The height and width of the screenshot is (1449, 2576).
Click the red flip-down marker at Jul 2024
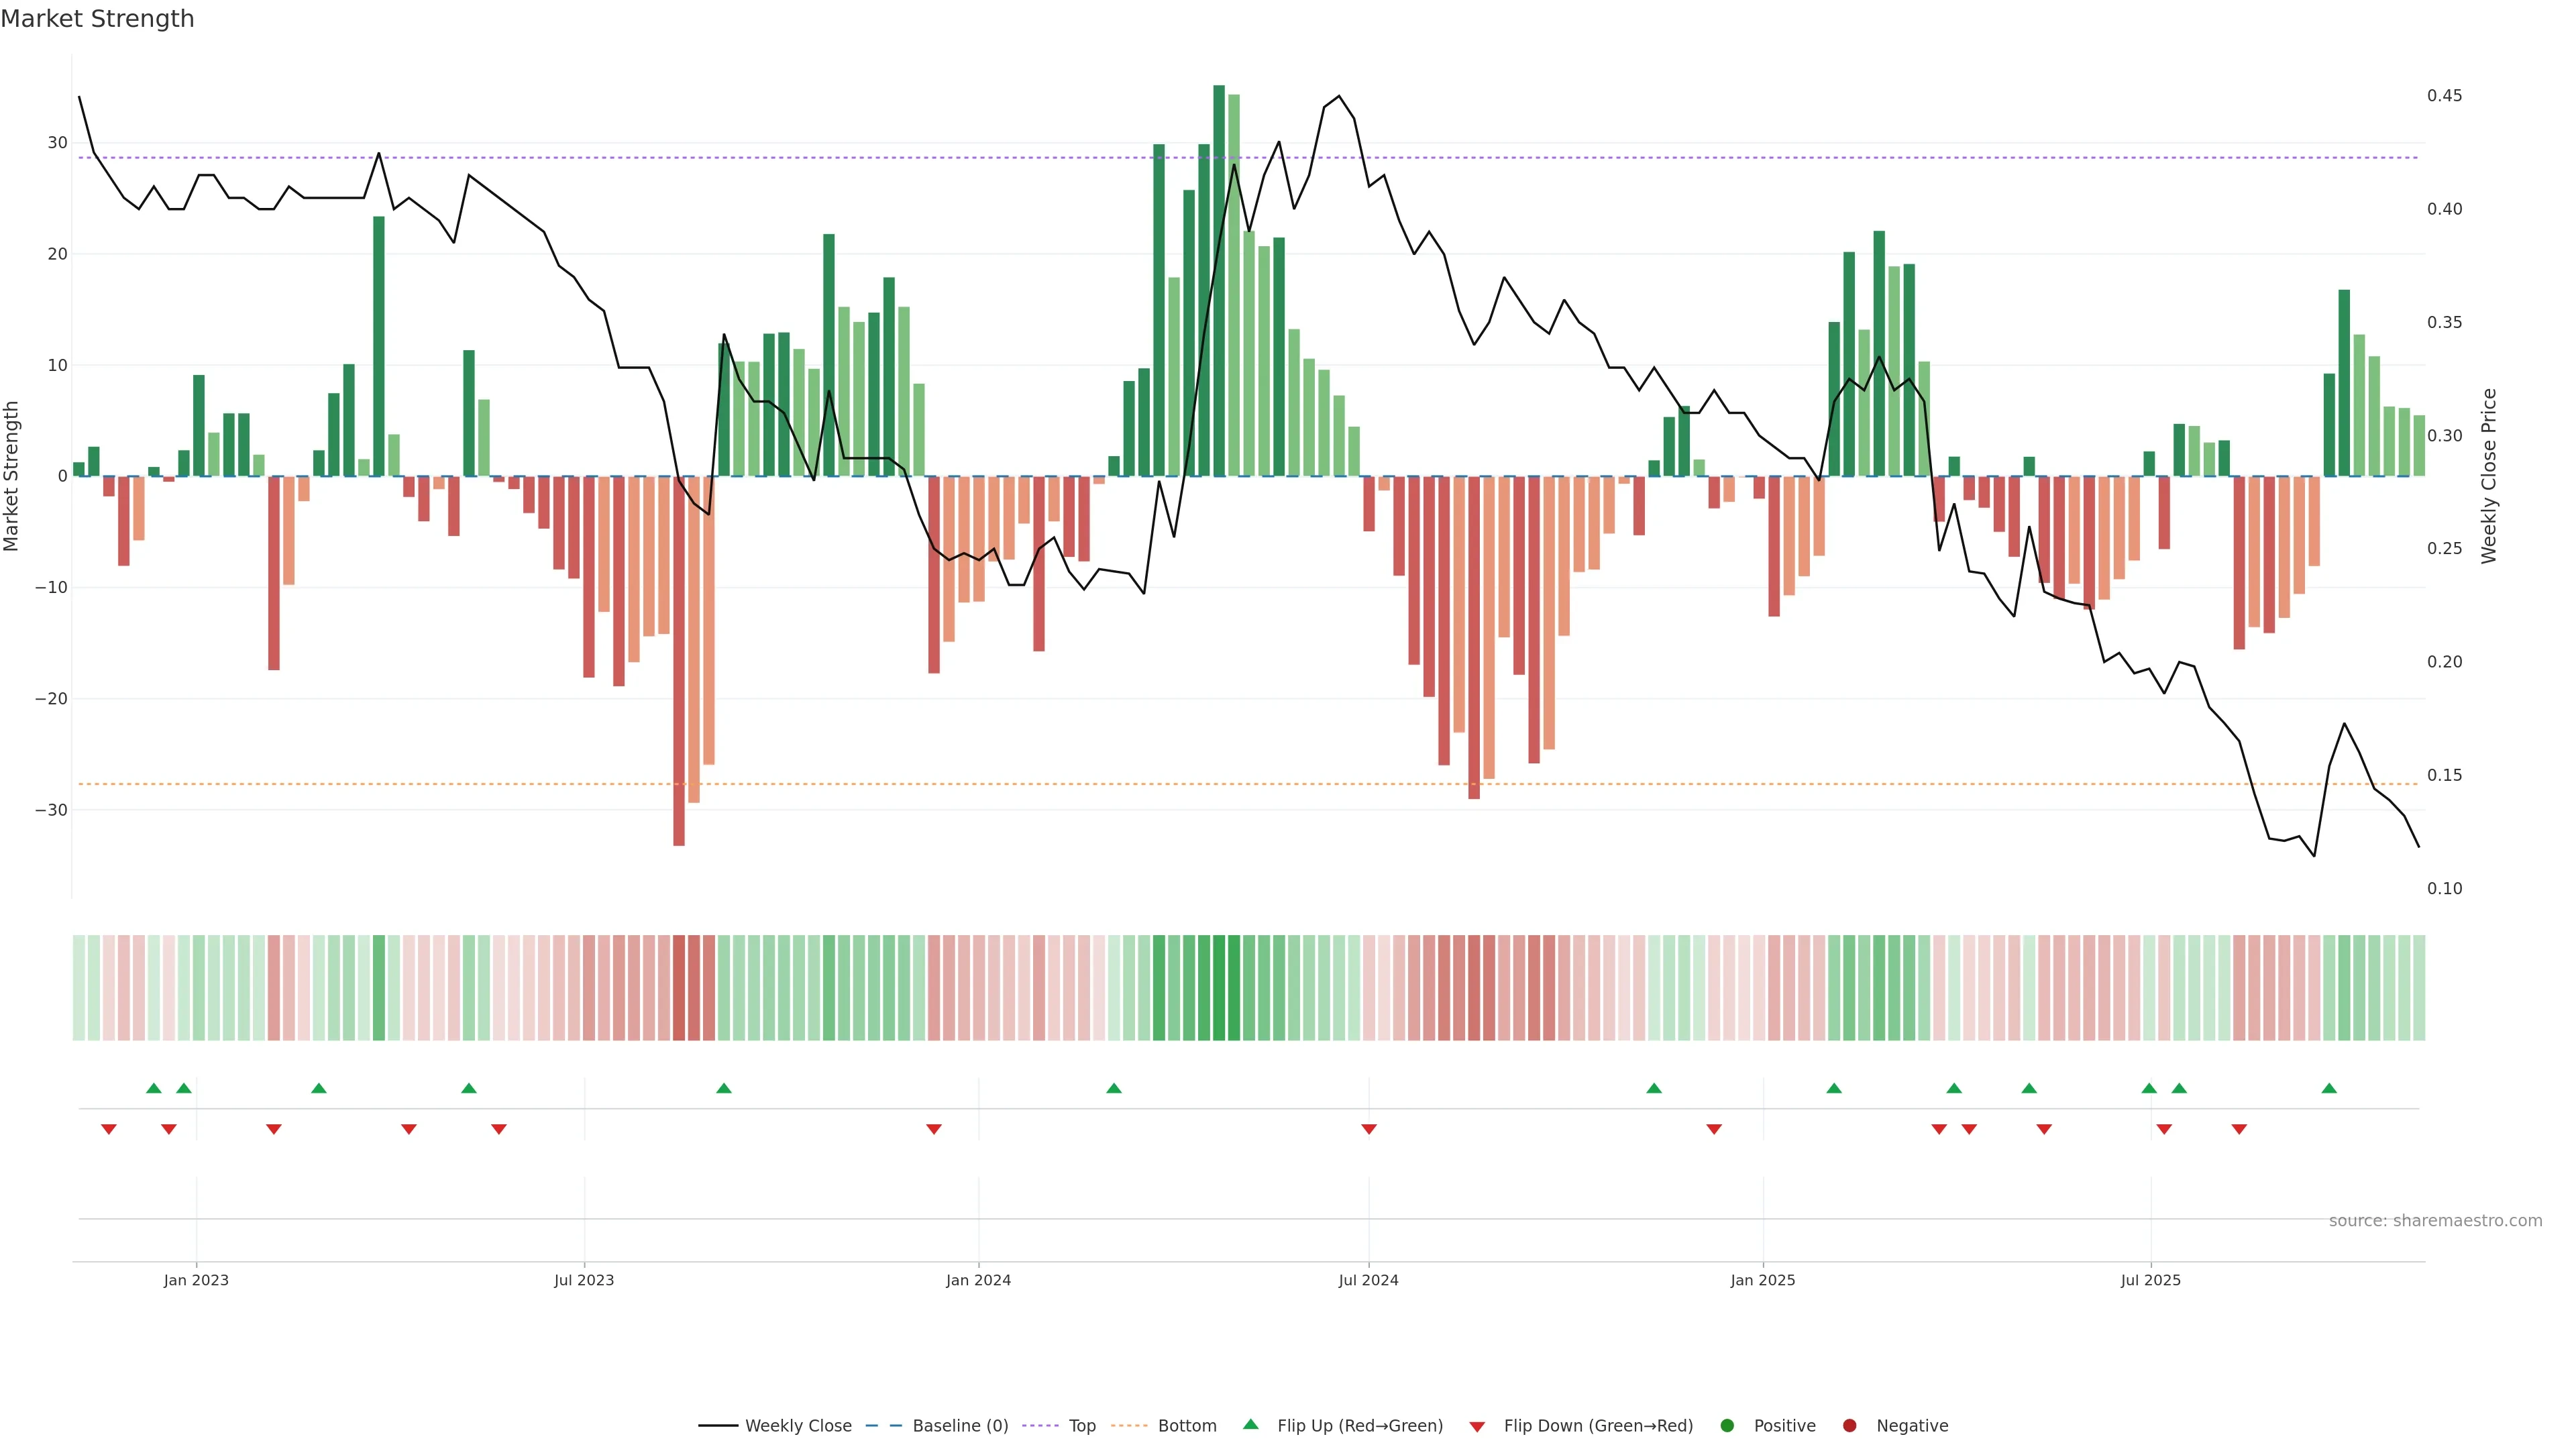[x=1369, y=1129]
